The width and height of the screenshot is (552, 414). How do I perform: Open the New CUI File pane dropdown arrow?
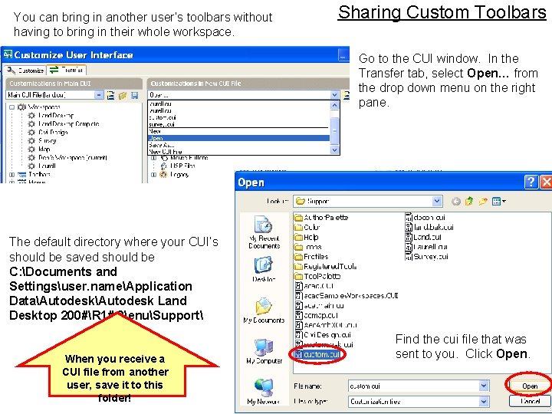point(334,95)
